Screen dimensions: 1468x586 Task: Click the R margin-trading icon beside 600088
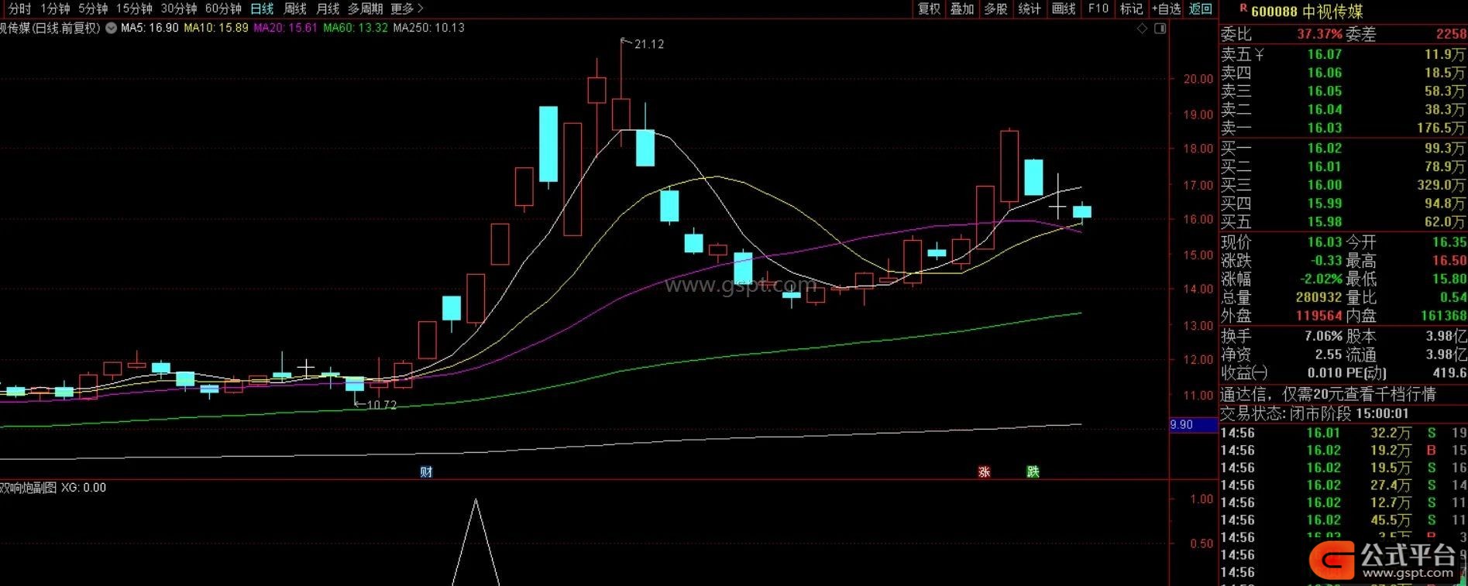pyautogui.click(x=1243, y=9)
